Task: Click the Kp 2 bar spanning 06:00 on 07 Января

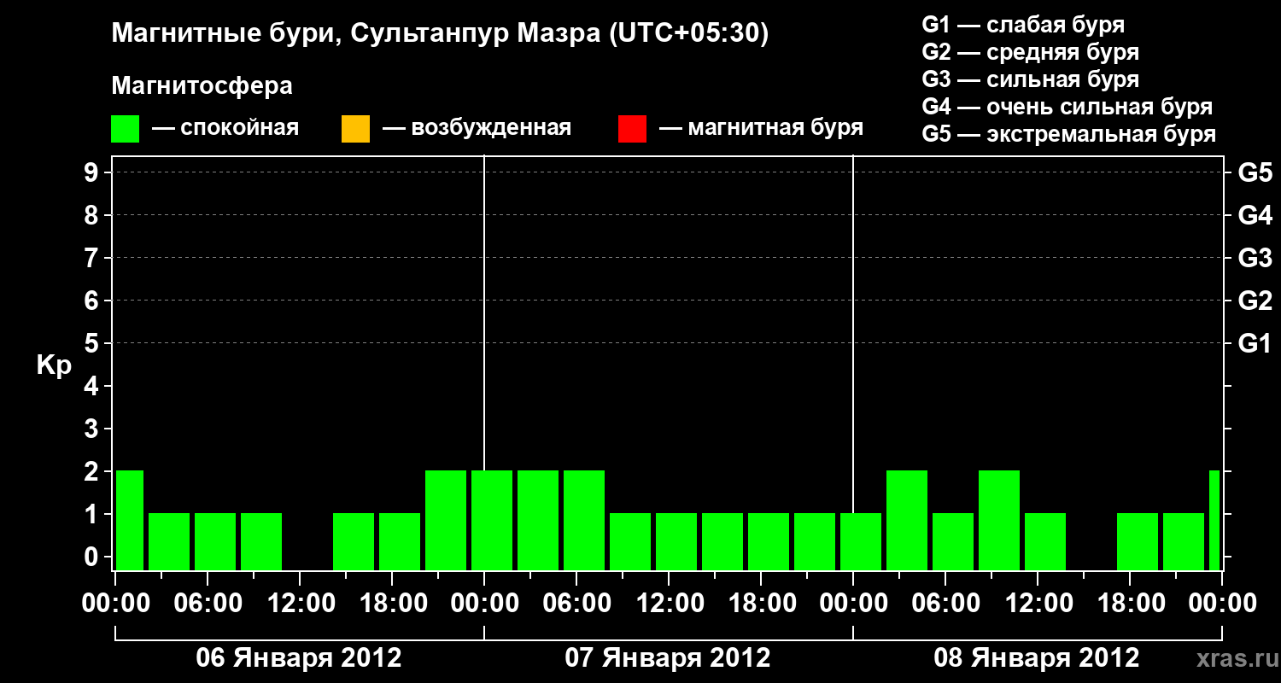Action: coord(584,520)
